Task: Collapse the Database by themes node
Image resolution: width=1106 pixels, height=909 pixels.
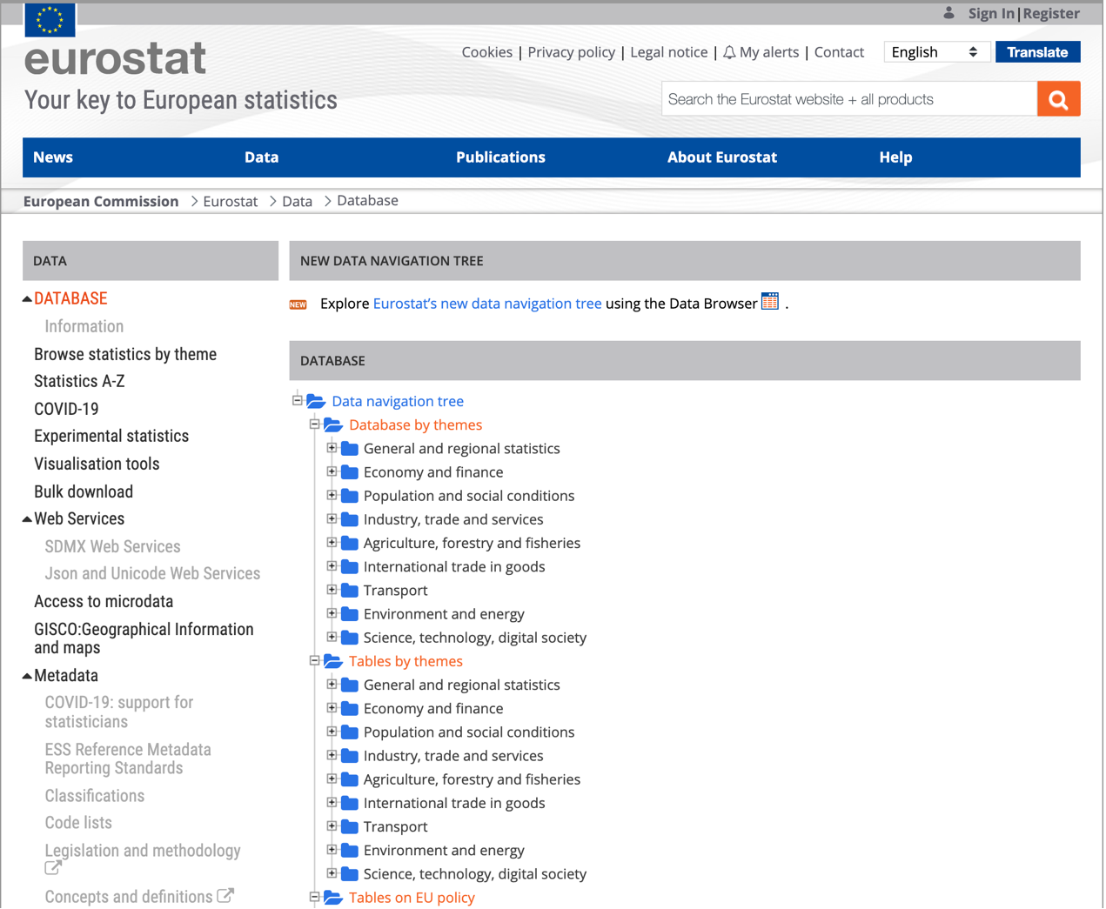Action: coord(315,424)
